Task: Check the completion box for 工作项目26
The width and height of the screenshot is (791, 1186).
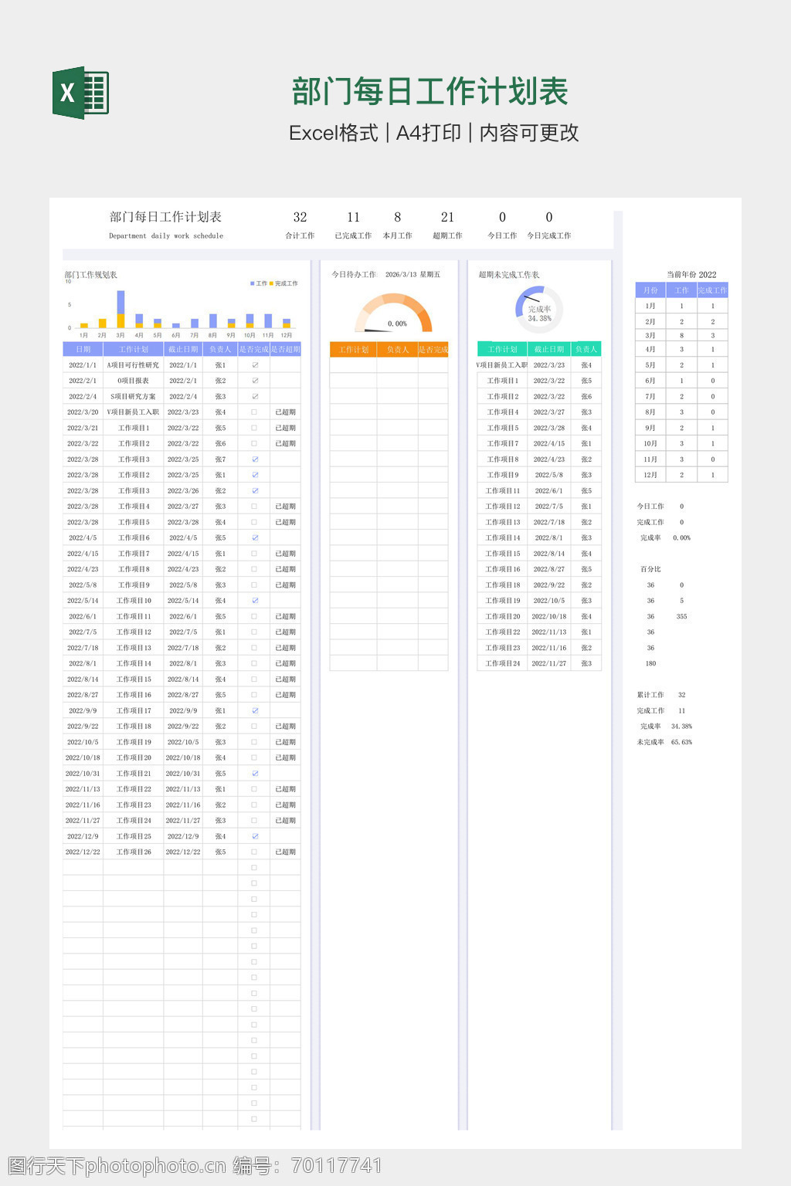Action: pyautogui.click(x=254, y=852)
